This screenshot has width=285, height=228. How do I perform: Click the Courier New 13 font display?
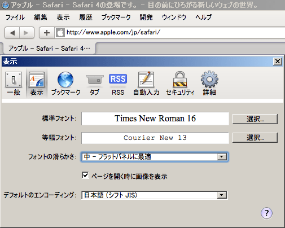pos(155,138)
